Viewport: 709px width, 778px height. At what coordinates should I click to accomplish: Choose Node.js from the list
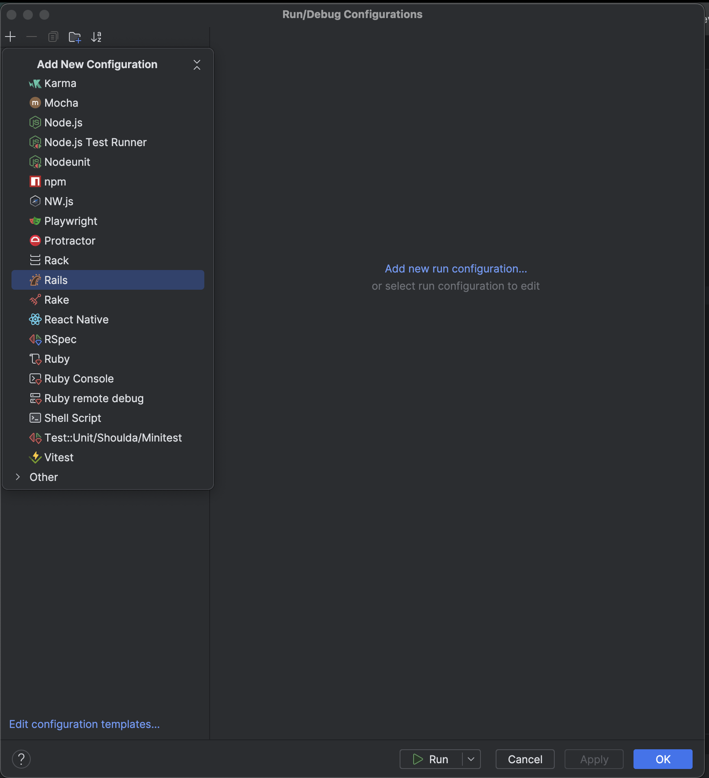coord(108,123)
